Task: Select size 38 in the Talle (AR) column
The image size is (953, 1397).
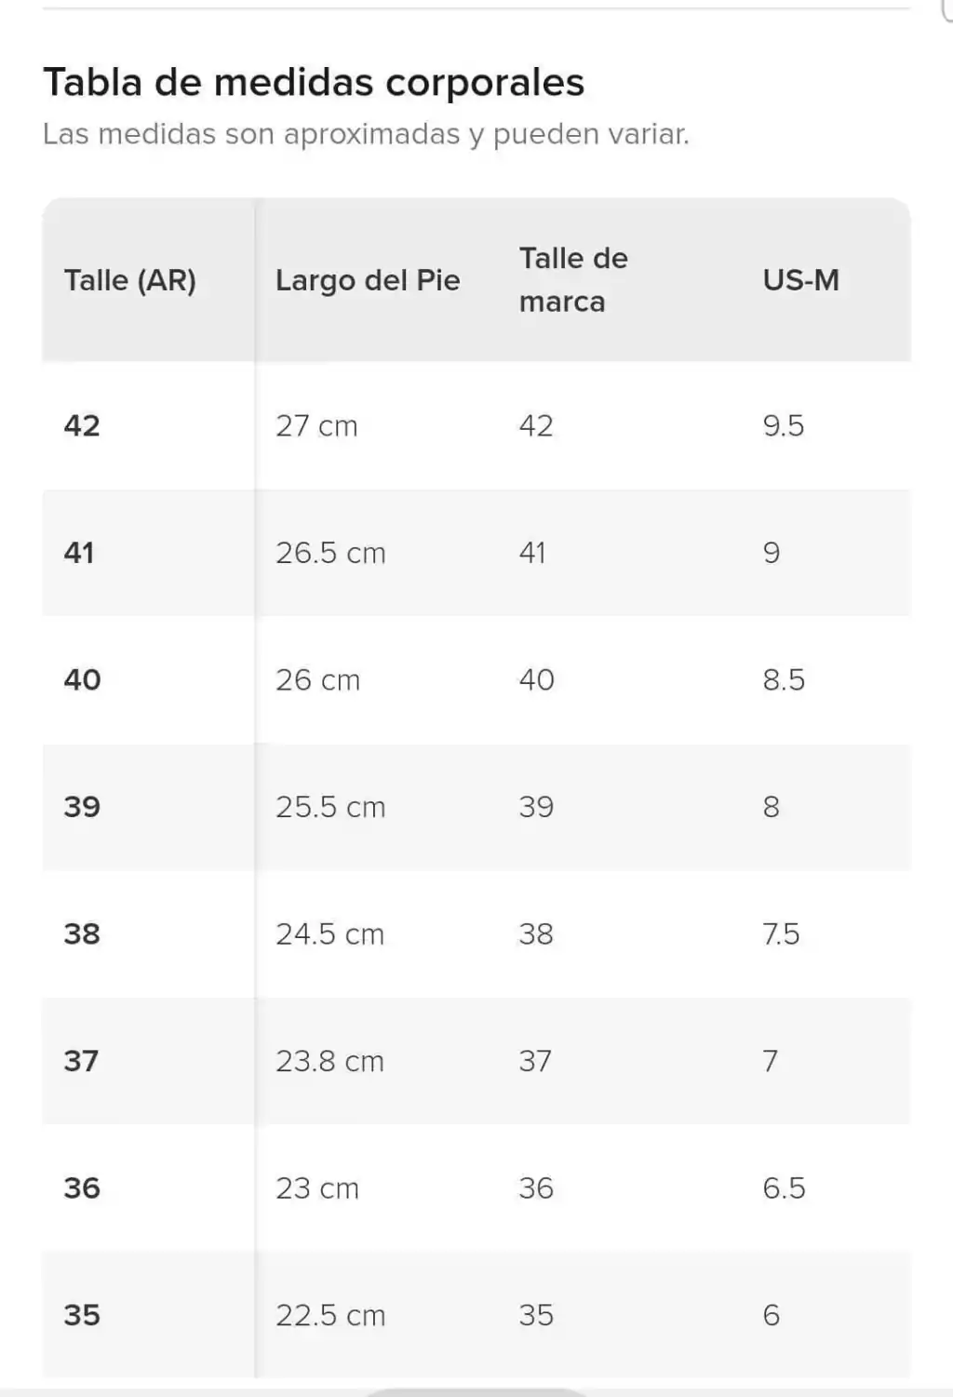Action: pos(82,934)
